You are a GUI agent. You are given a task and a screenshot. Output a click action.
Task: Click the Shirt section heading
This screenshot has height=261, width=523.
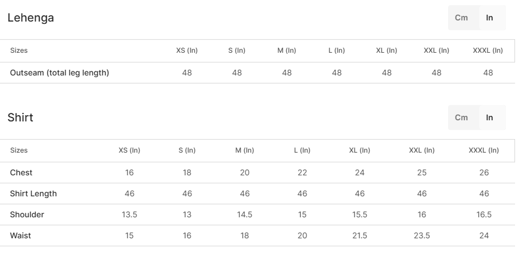20,117
